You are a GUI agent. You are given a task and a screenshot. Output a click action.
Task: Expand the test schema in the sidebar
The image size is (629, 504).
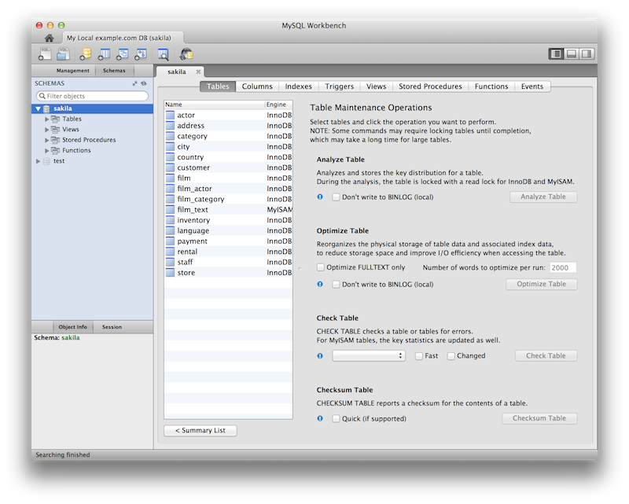coord(38,160)
